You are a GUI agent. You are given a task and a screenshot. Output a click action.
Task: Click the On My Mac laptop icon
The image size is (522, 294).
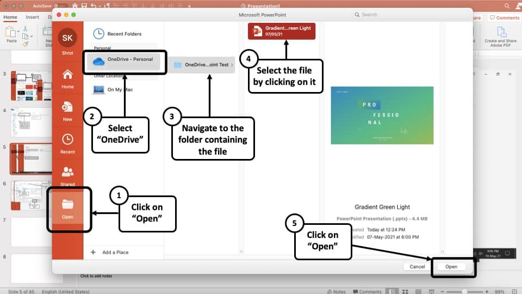click(x=98, y=90)
